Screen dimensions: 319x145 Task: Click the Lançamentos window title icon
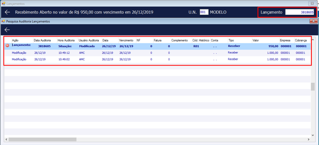click(x=4, y=4)
